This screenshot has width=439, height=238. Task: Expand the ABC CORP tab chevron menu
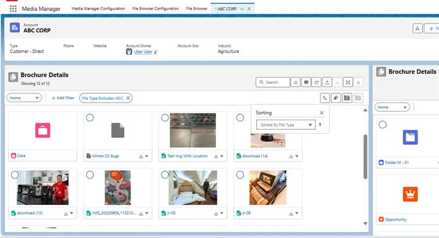[x=242, y=9]
